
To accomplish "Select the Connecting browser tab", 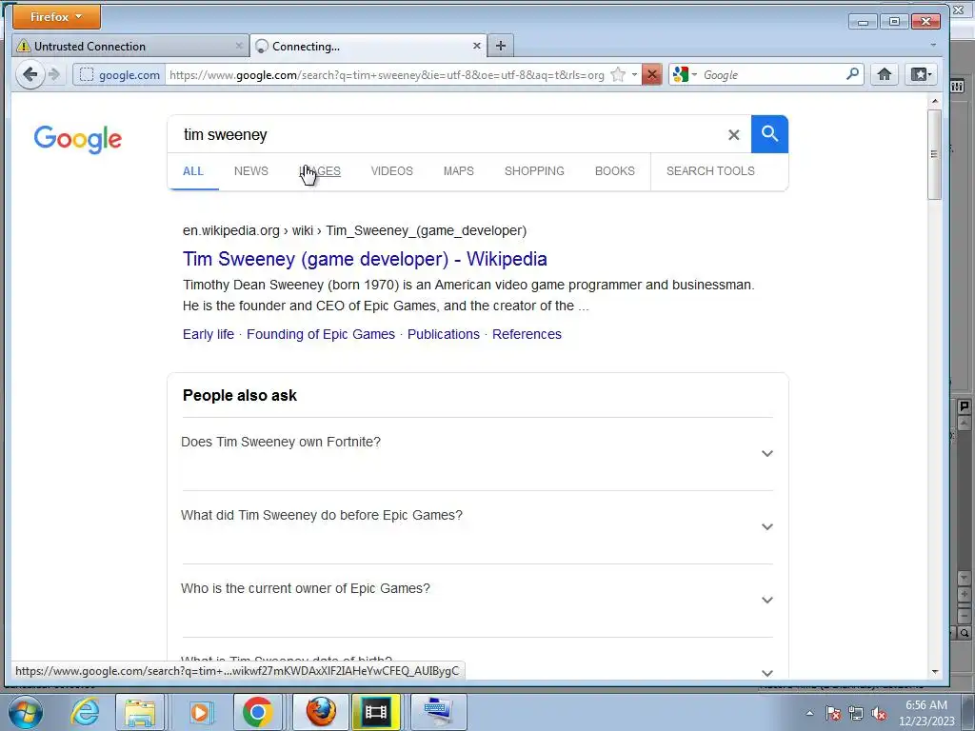I will click(x=368, y=46).
